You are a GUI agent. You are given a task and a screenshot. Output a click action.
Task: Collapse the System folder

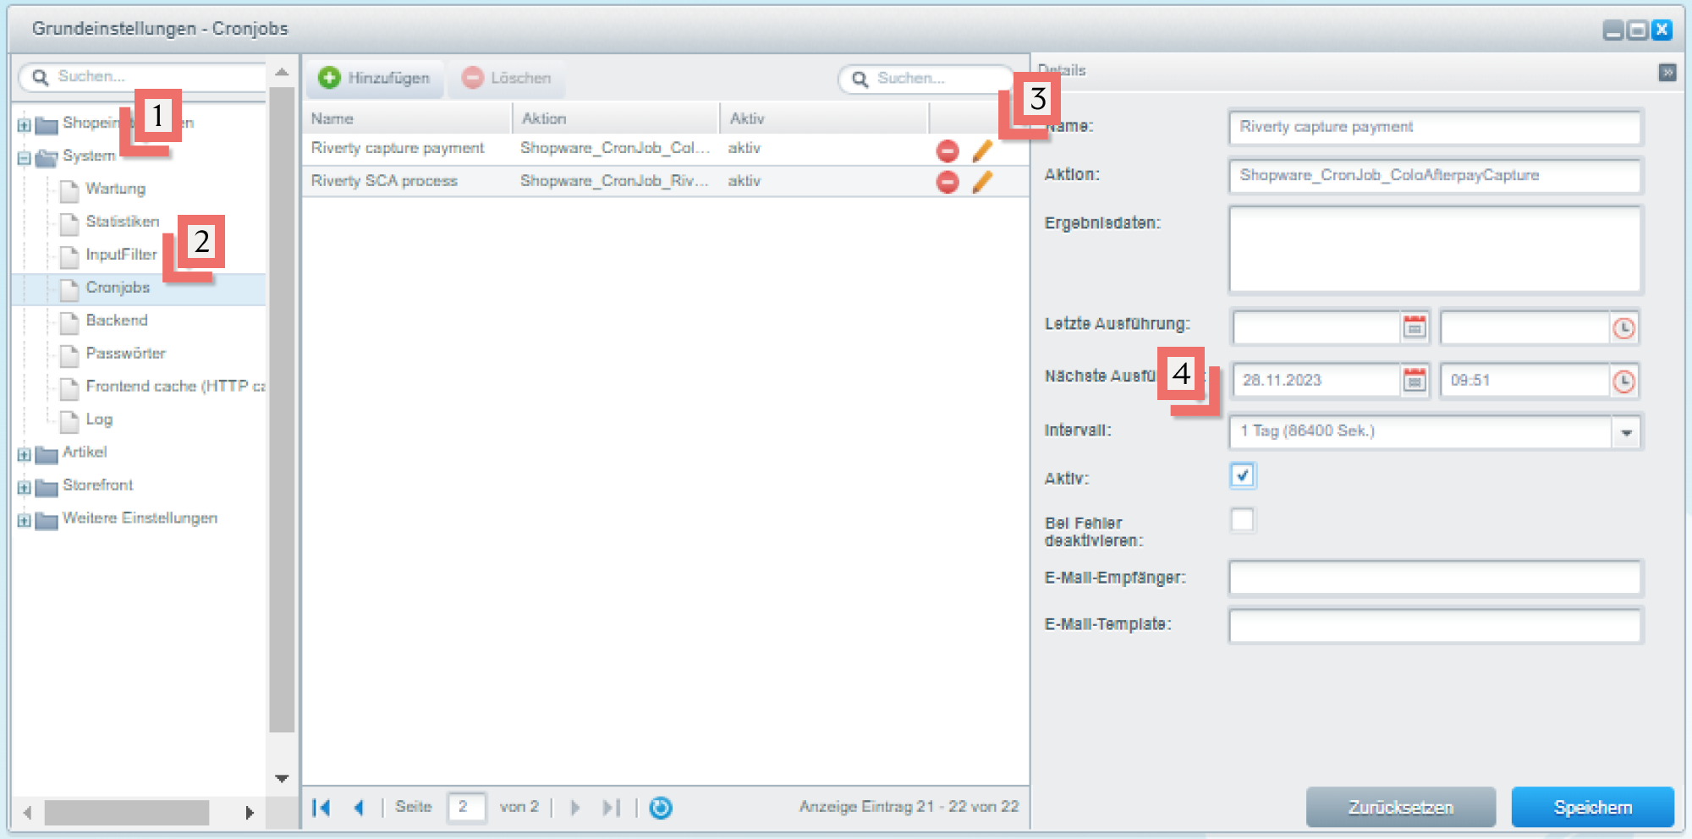(24, 157)
